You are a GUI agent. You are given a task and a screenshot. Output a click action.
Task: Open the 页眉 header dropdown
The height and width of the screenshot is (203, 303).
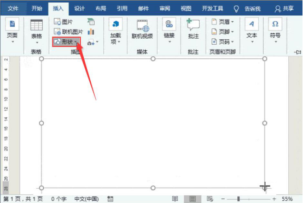point(223,22)
